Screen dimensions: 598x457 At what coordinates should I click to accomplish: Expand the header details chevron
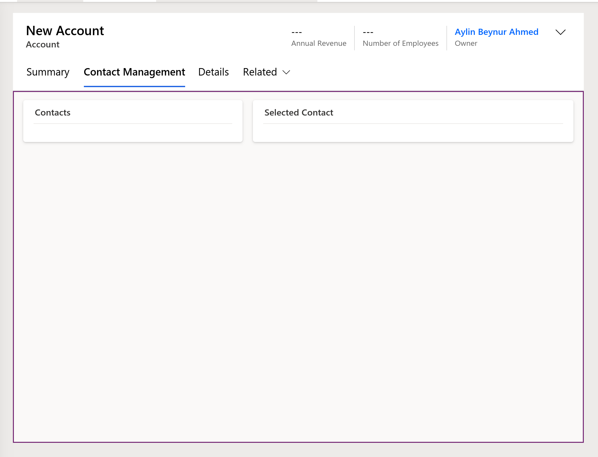[x=560, y=32]
